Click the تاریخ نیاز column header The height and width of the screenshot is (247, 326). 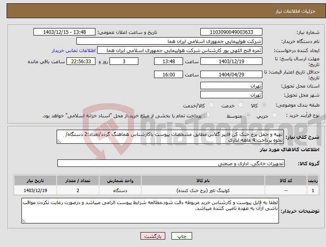tap(36, 180)
